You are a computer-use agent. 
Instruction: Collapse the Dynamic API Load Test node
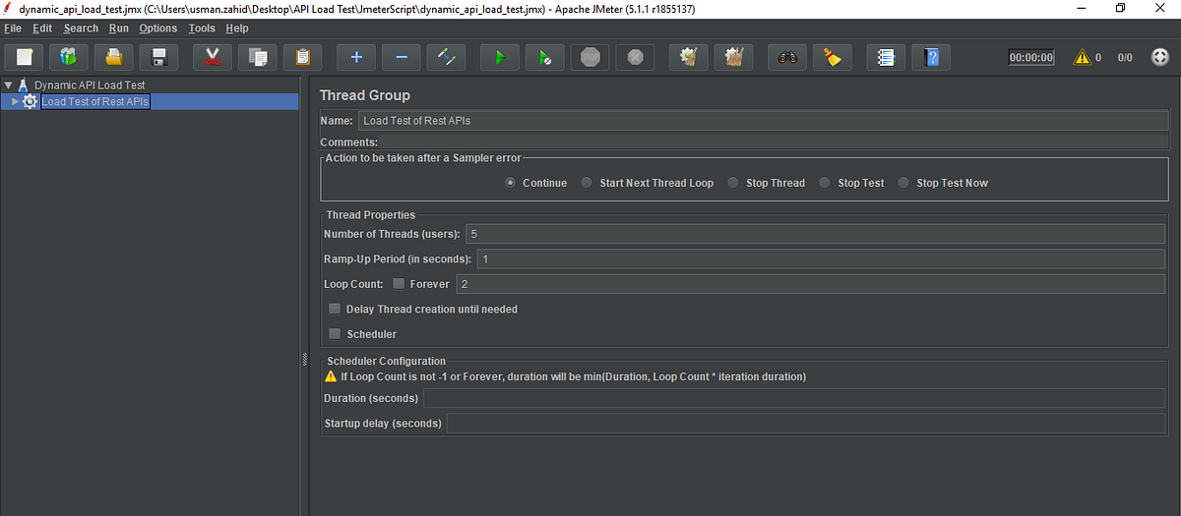point(8,86)
